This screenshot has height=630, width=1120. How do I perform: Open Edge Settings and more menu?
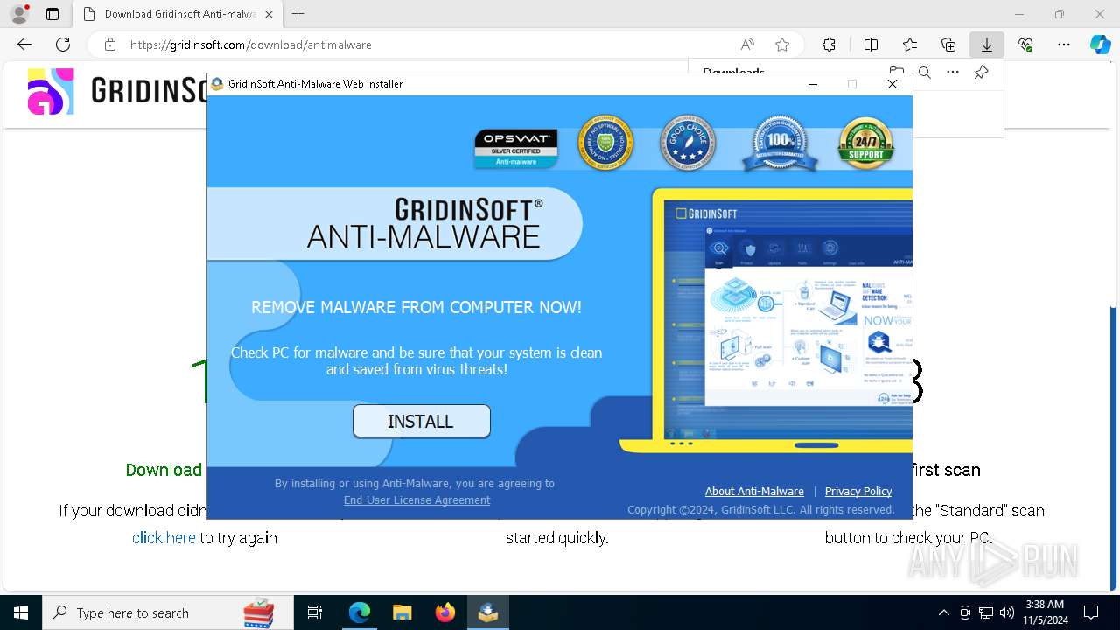[1064, 45]
